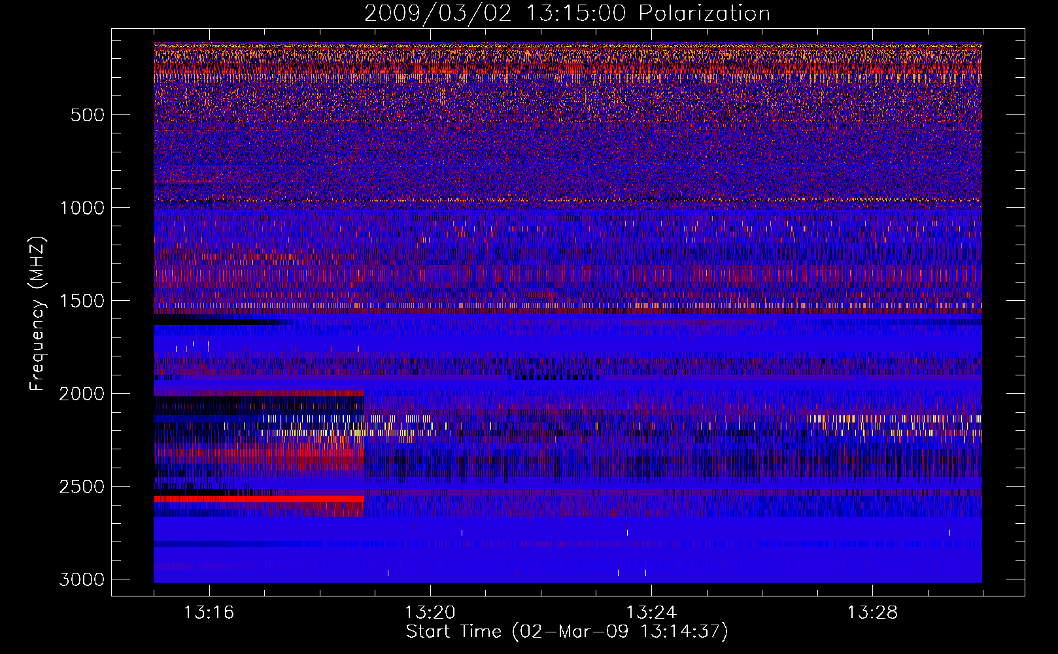Select the 3000 frequency tick label
Image resolution: width=1058 pixels, height=654 pixels.
coord(82,579)
